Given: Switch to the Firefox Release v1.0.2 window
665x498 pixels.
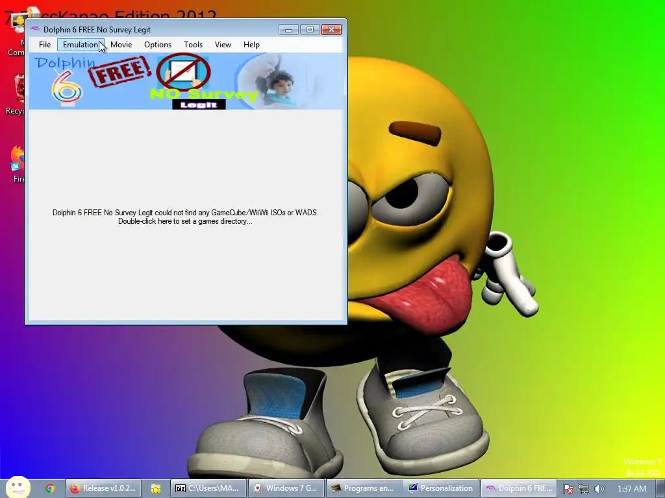Looking at the screenshot, I should point(103,488).
